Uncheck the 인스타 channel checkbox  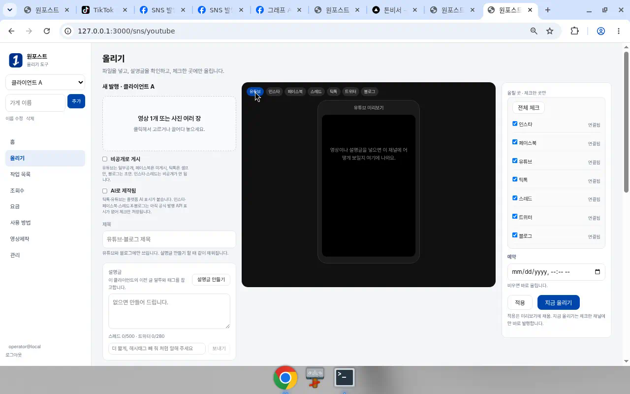(515, 124)
